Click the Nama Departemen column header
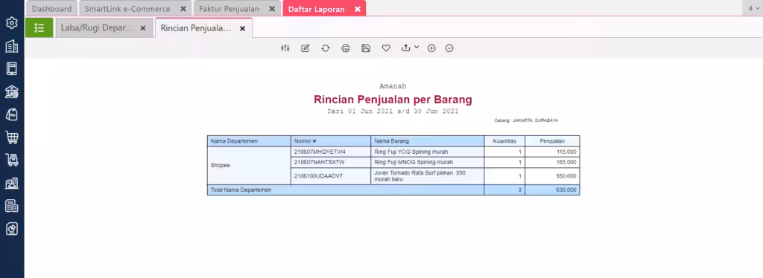Screen dimensions: 763x278 point(249,141)
